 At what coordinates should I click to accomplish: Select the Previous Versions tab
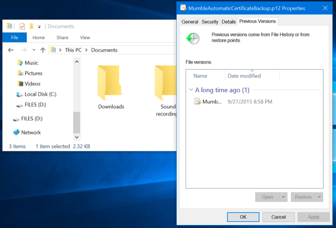coord(257,21)
